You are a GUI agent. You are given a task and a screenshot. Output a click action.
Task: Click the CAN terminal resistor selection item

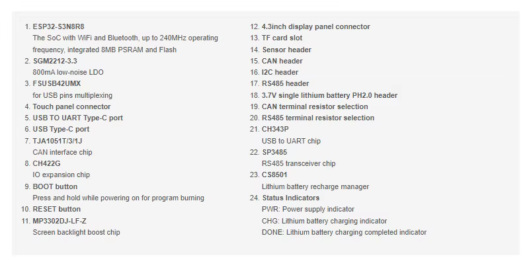[315, 106]
